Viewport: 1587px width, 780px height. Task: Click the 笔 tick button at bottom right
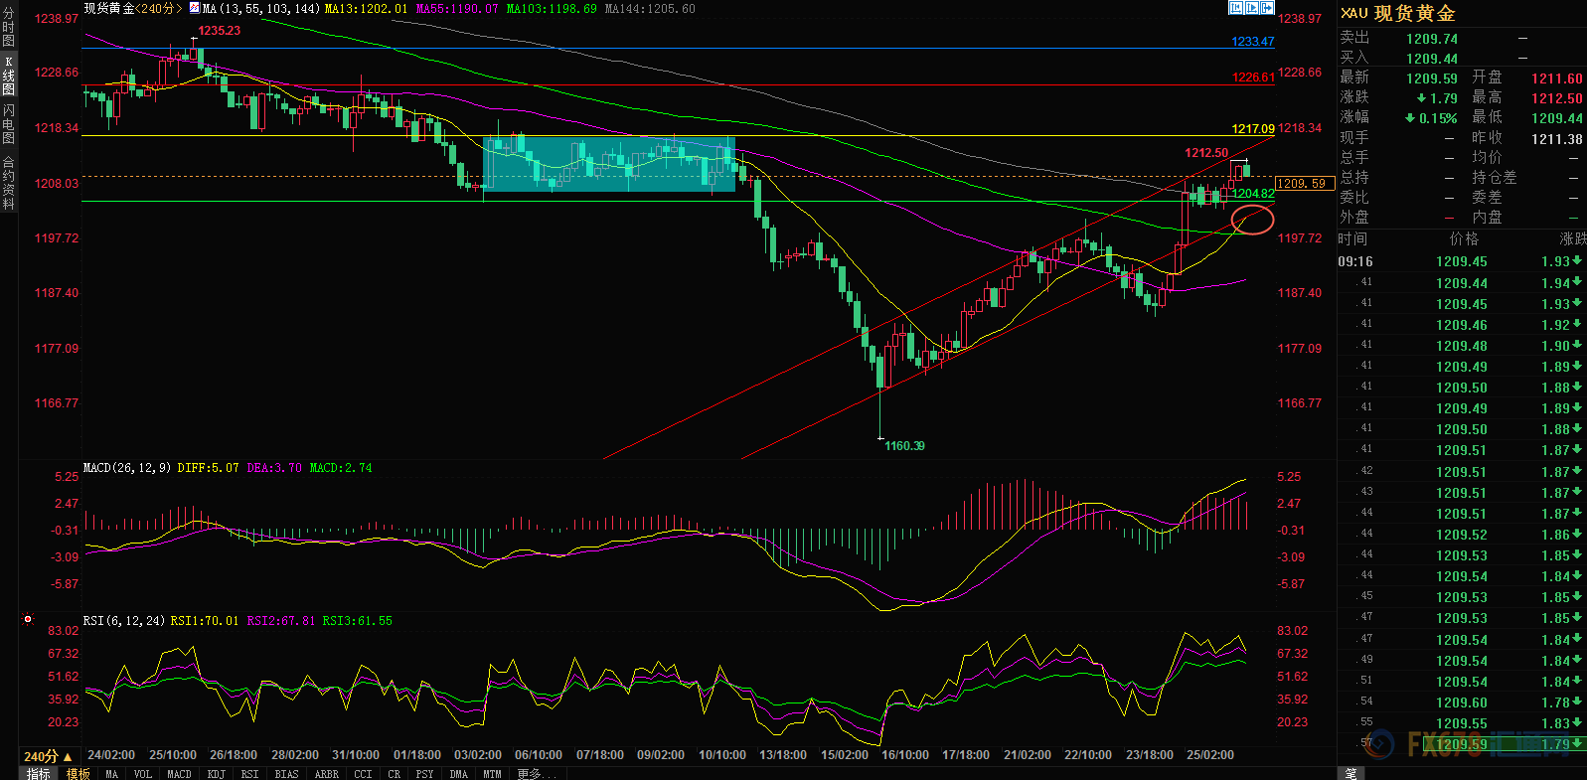tap(1350, 773)
